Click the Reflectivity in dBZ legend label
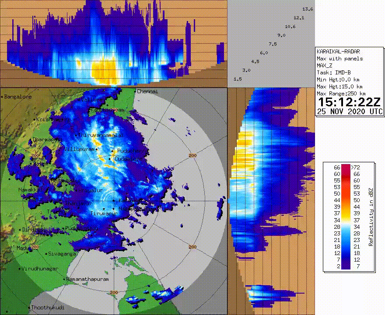Viewport: 385px width, 315px height. pyautogui.click(x=371, y=217)
